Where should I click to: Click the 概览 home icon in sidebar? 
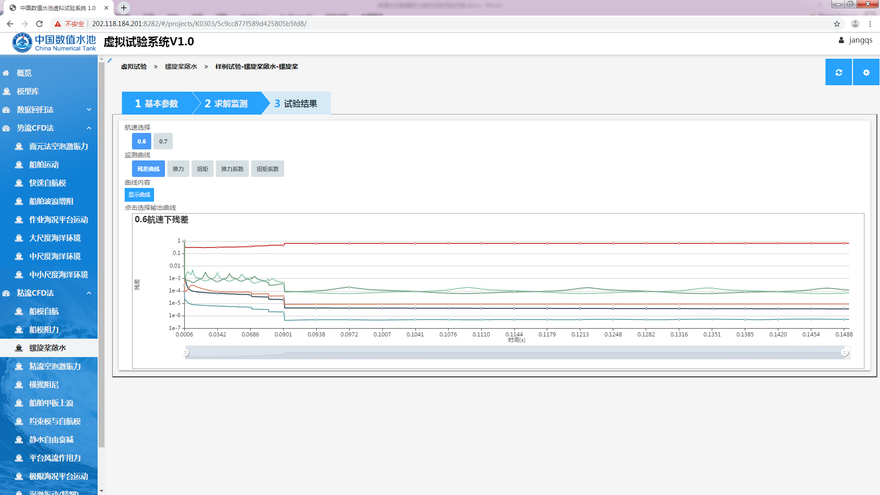click(x=6, y=73)
